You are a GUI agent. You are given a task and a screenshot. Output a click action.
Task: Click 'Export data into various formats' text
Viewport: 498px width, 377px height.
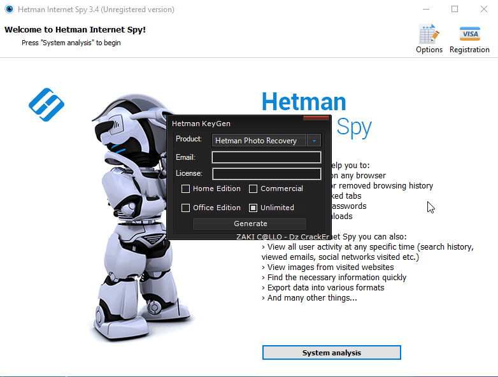pos(325,287)
